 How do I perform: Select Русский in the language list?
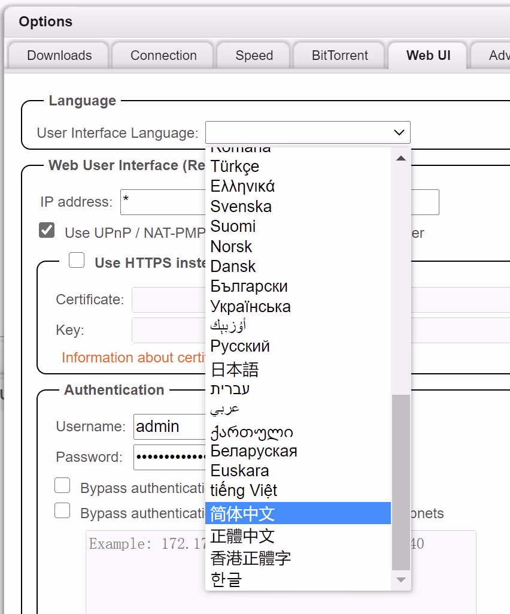pos(240,346)
